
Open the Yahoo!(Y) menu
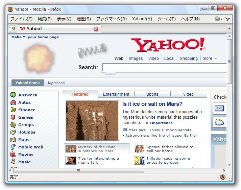click(x=142, y=19)
